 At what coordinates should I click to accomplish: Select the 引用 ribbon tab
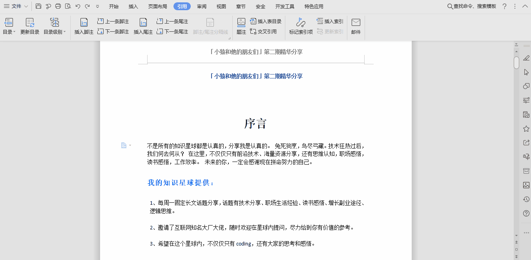point(182,6)
